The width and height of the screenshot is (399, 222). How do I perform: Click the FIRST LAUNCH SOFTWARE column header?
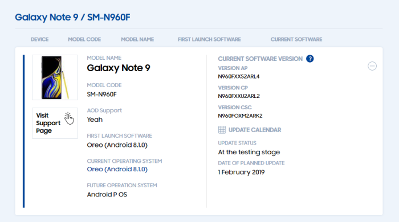click(x=209, y=39)
